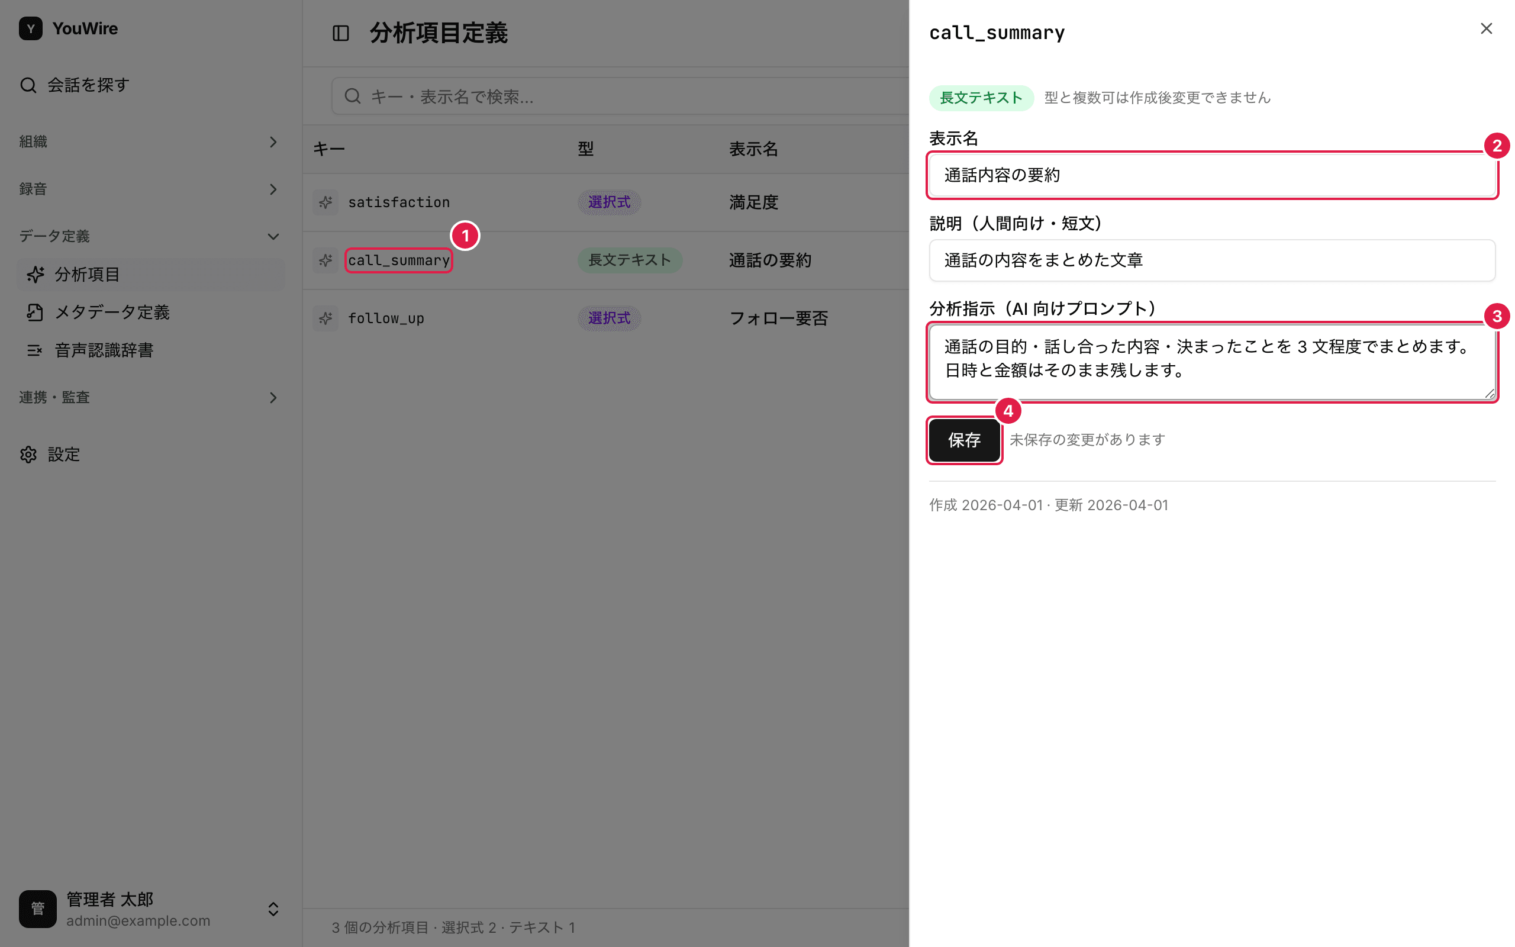Click the 表示名 input field

[x=1212, y=175]
